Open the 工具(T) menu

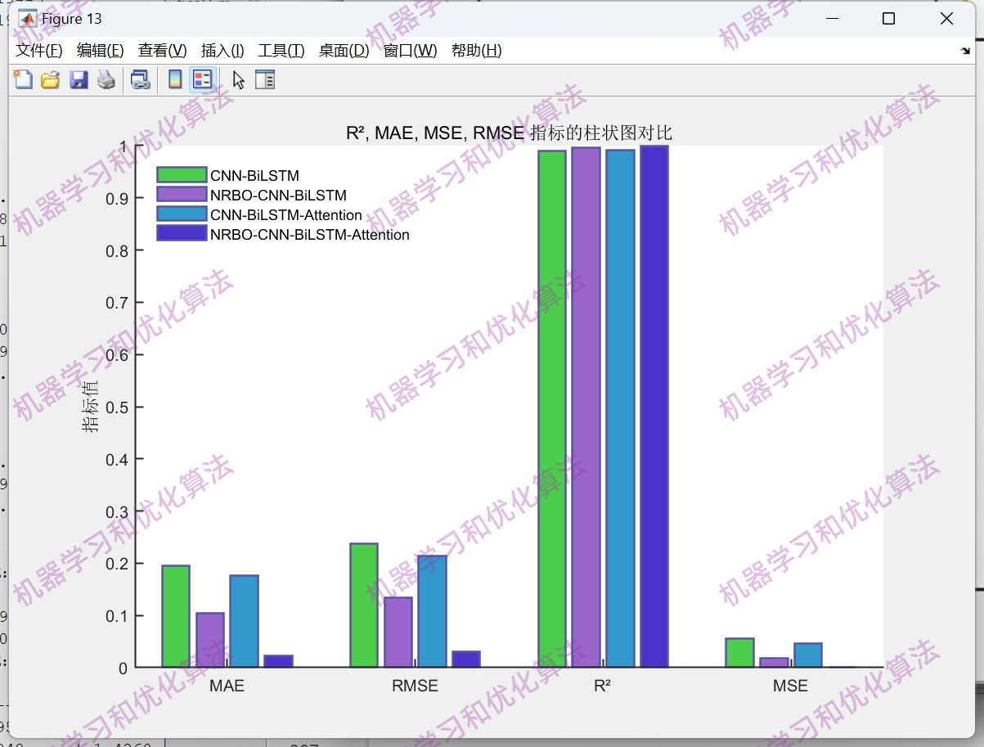click(x=281, y=51)
